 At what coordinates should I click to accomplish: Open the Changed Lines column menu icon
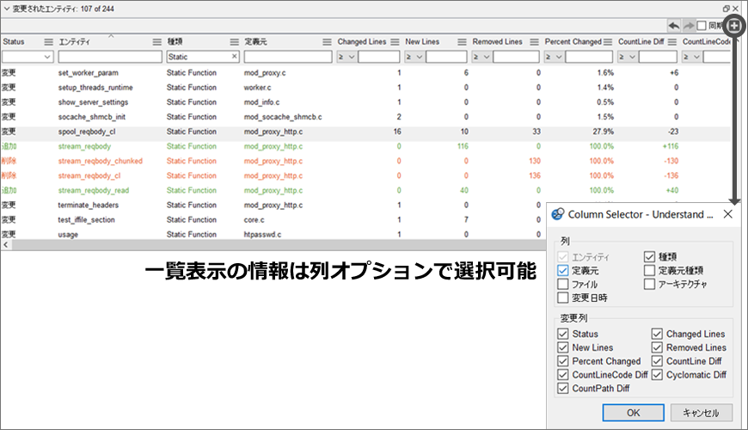(x=395, y=42)
